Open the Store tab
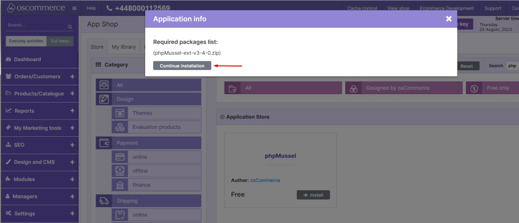Image resolution: width=519 pixels, height=223 pixels. click(x=97, y=47)
